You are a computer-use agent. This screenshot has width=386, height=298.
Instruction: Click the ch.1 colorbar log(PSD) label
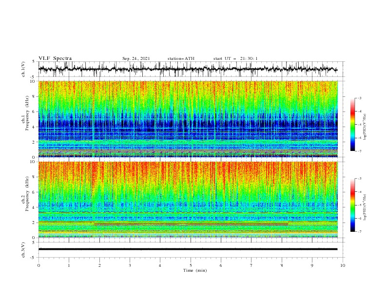pos(365,127)
